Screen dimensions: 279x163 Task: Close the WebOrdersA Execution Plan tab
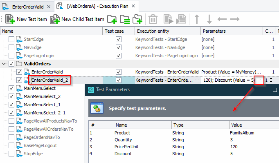(133, 6)
